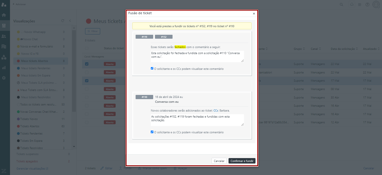Open the Reporting bar chart icon
Viewport: 382px width, 175px height.
coord(4,67)
